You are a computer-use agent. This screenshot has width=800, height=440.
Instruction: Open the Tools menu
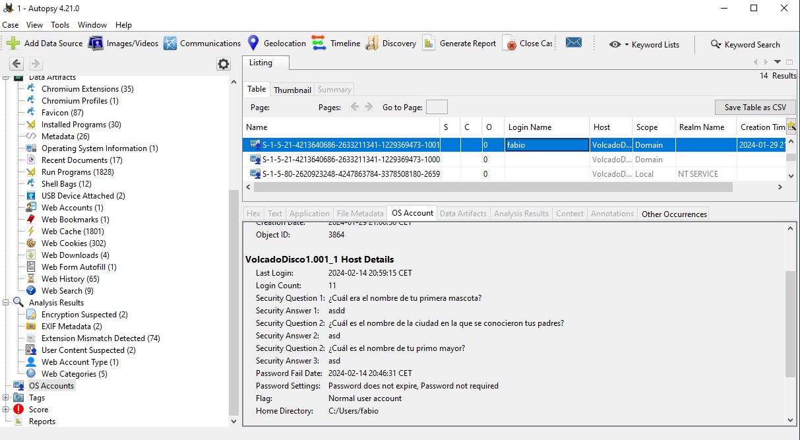point(60,25)
